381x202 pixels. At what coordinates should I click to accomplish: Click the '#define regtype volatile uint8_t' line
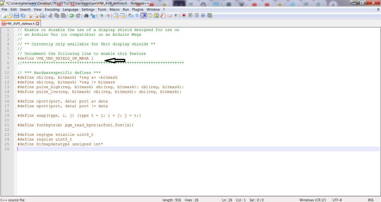point(55,135)
